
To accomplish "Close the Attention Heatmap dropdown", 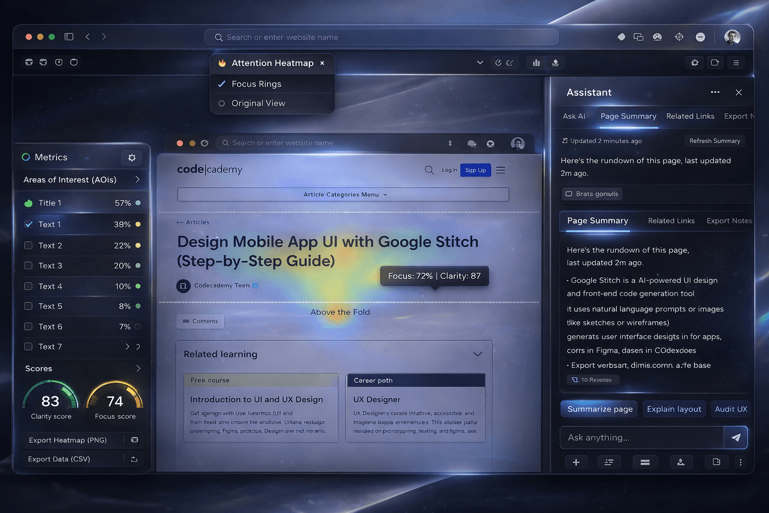I will (322, 63).
